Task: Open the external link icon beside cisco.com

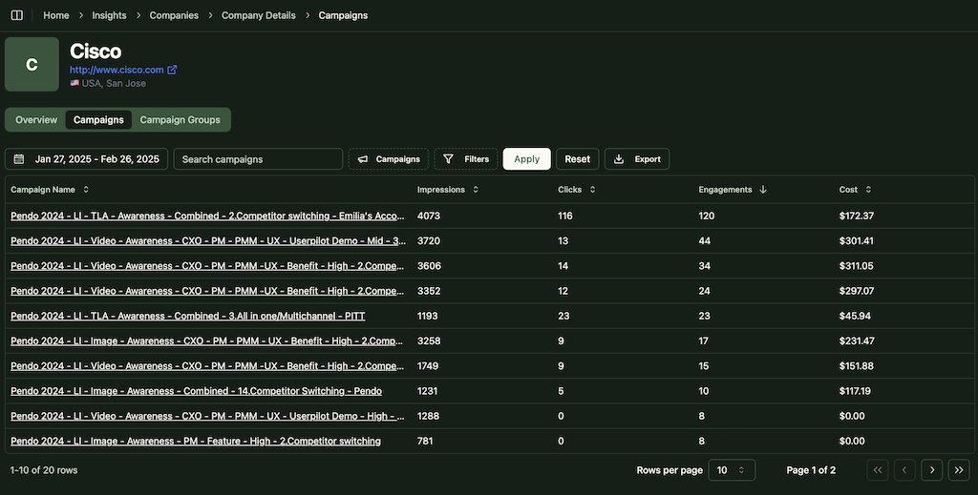Action: 172,70
